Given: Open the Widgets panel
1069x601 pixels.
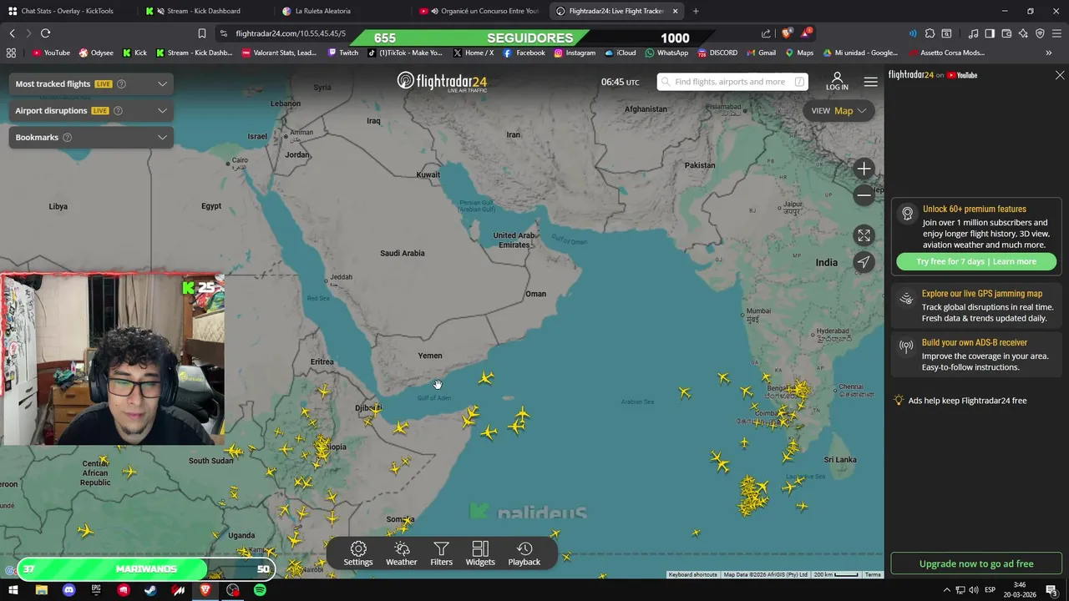Looking at the screenshot, I should 480,553.
